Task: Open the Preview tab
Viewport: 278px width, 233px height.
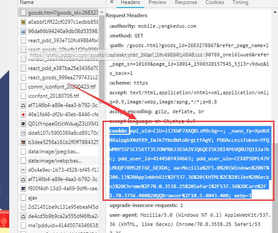Action: coord(157,2)
